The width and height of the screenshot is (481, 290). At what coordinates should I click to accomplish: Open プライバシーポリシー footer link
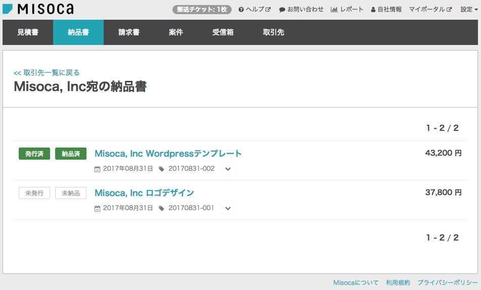click(x=448, y=282)
